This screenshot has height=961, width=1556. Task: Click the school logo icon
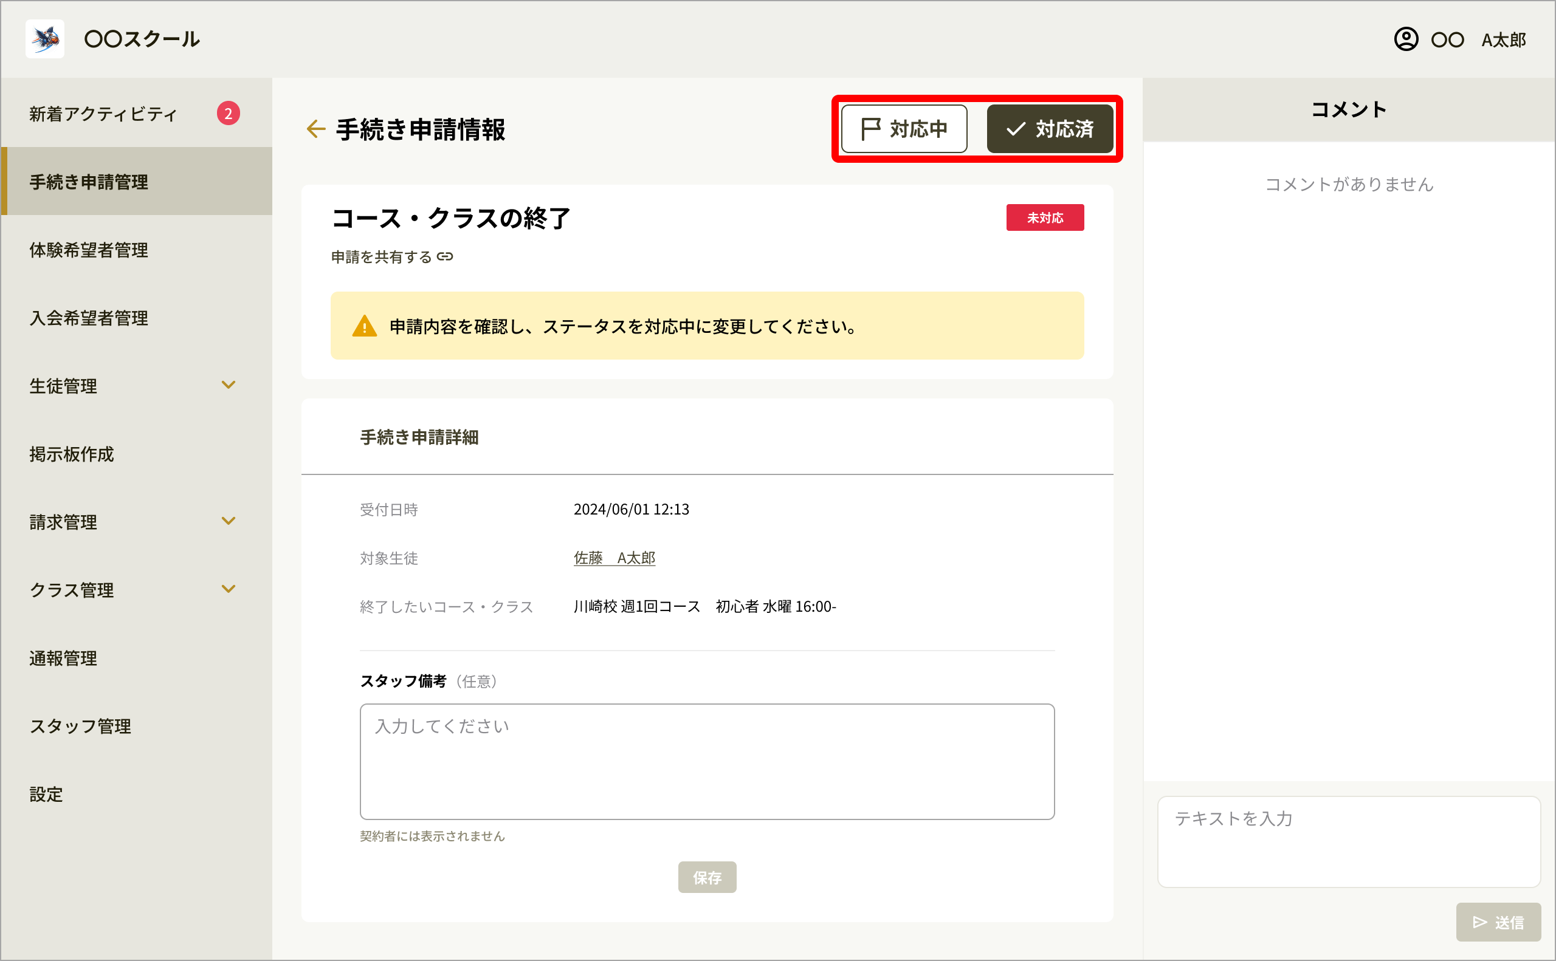click(x=44, y=39)
